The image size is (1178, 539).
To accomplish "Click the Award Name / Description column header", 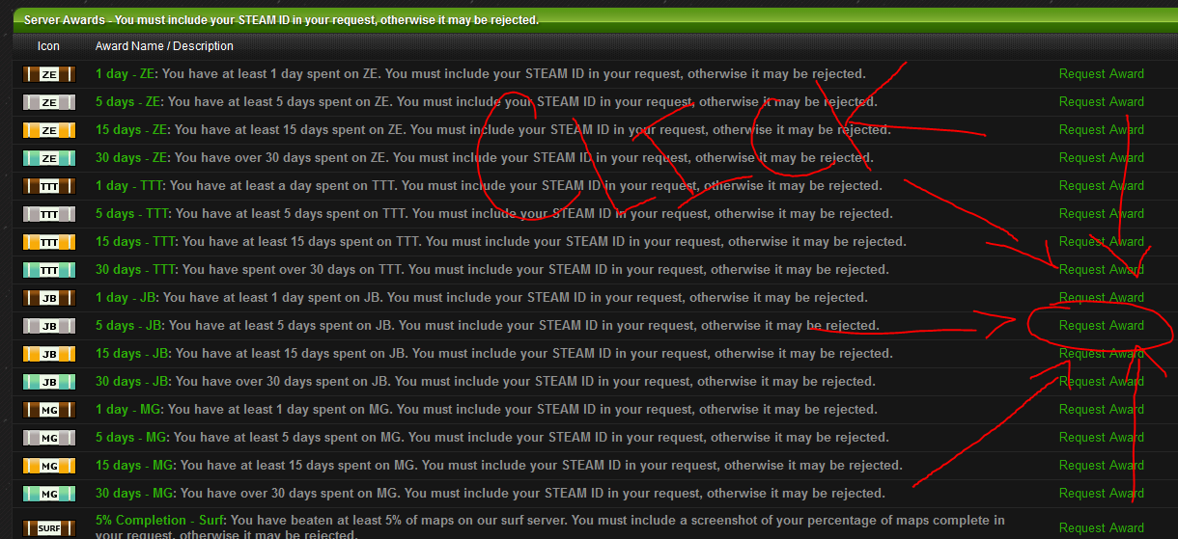I will tap(164, 45).
